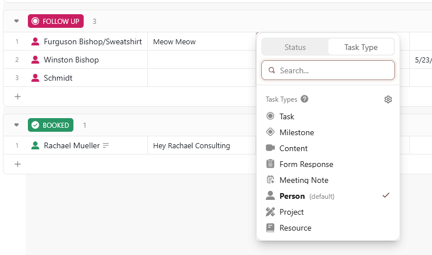432x255 pixels.
Task: Click the Task Types help icon
Action: 305,99
